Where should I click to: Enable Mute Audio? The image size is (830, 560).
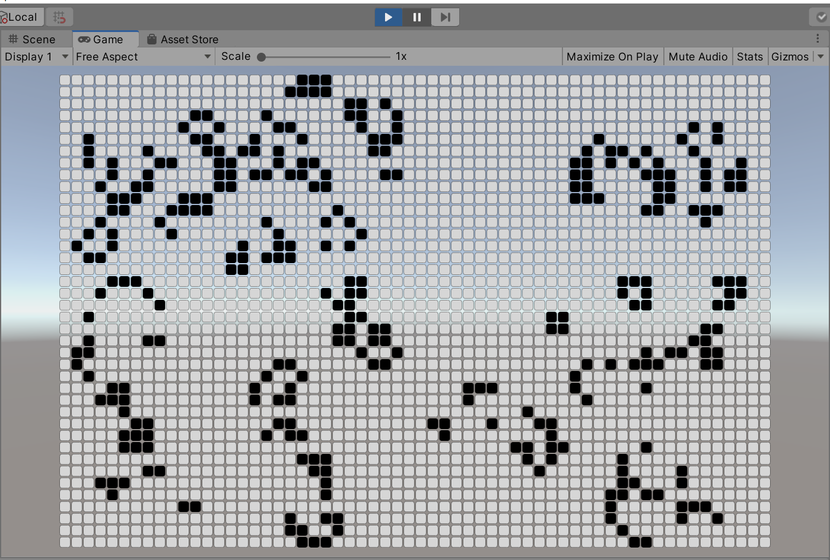pos(698,57)
